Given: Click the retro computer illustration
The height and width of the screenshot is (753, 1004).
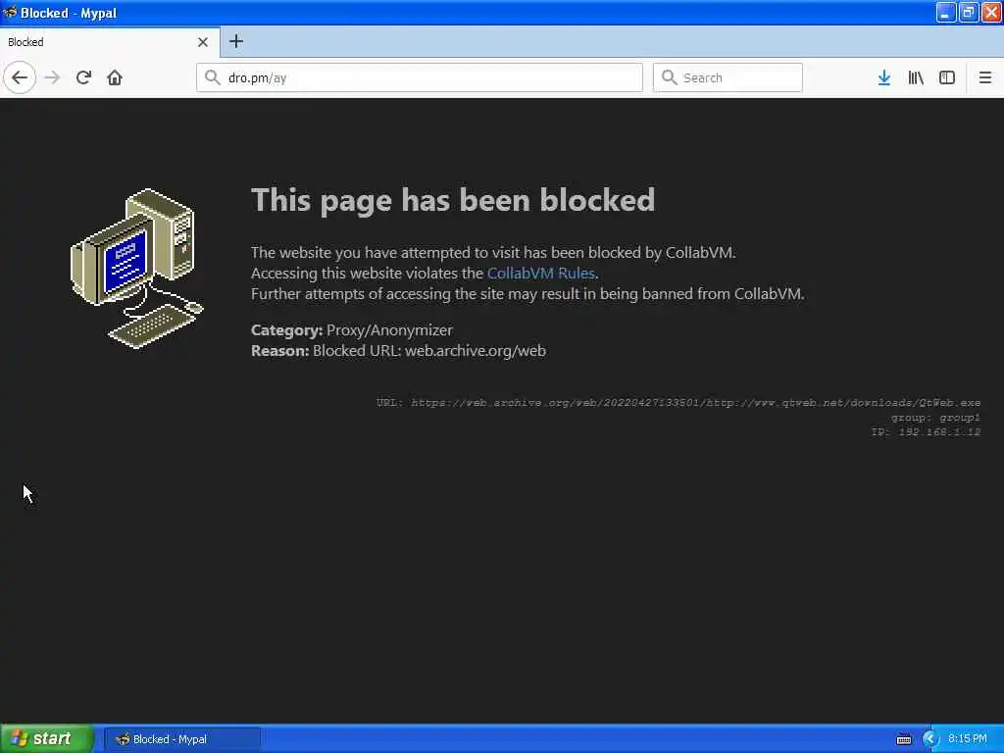Looking at the screenshot, I should (136, 269).
